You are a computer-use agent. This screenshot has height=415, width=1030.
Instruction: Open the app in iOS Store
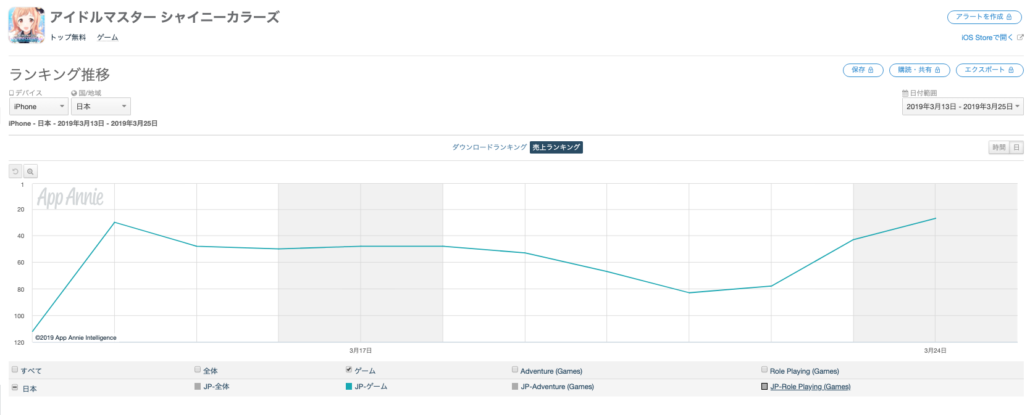tap(987, 38)
